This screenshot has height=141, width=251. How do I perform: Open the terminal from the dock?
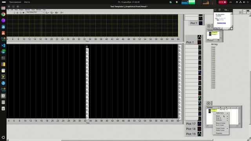3,58
